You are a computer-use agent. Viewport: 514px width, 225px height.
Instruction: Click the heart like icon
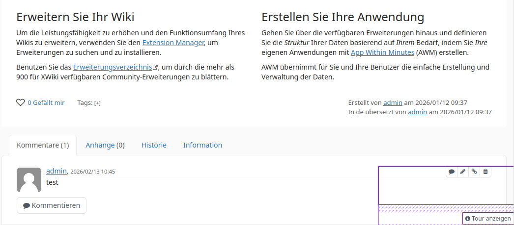click(21, 102)
